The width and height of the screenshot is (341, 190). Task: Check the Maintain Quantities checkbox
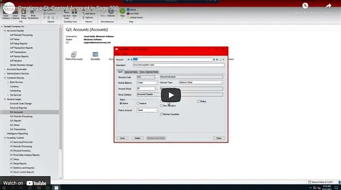coord(161,114)
